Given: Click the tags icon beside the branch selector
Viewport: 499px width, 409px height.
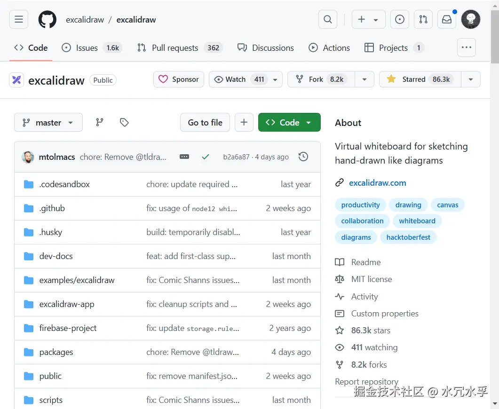Looking at the screenshot, I should click(x=124, y=122).
